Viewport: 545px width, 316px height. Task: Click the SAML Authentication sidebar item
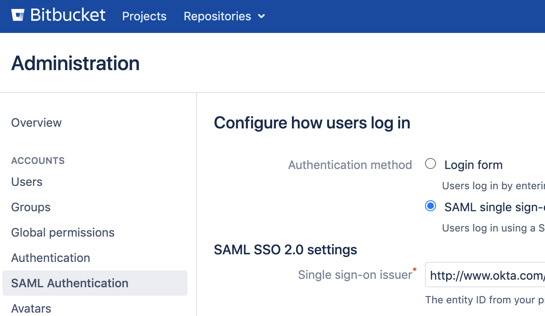[x=70, y=283]
